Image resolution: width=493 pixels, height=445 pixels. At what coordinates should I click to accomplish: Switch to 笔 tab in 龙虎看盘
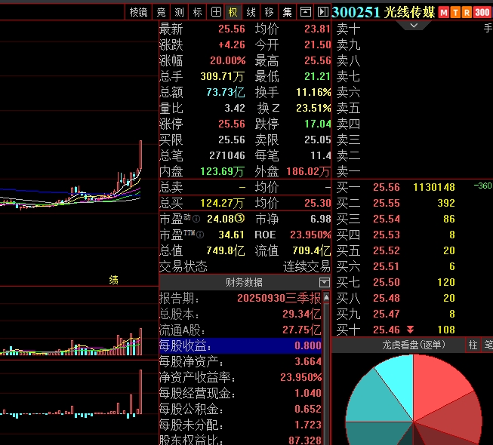click(488, 345)
